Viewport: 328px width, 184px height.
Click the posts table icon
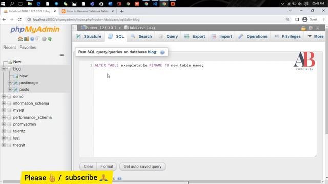16,90
